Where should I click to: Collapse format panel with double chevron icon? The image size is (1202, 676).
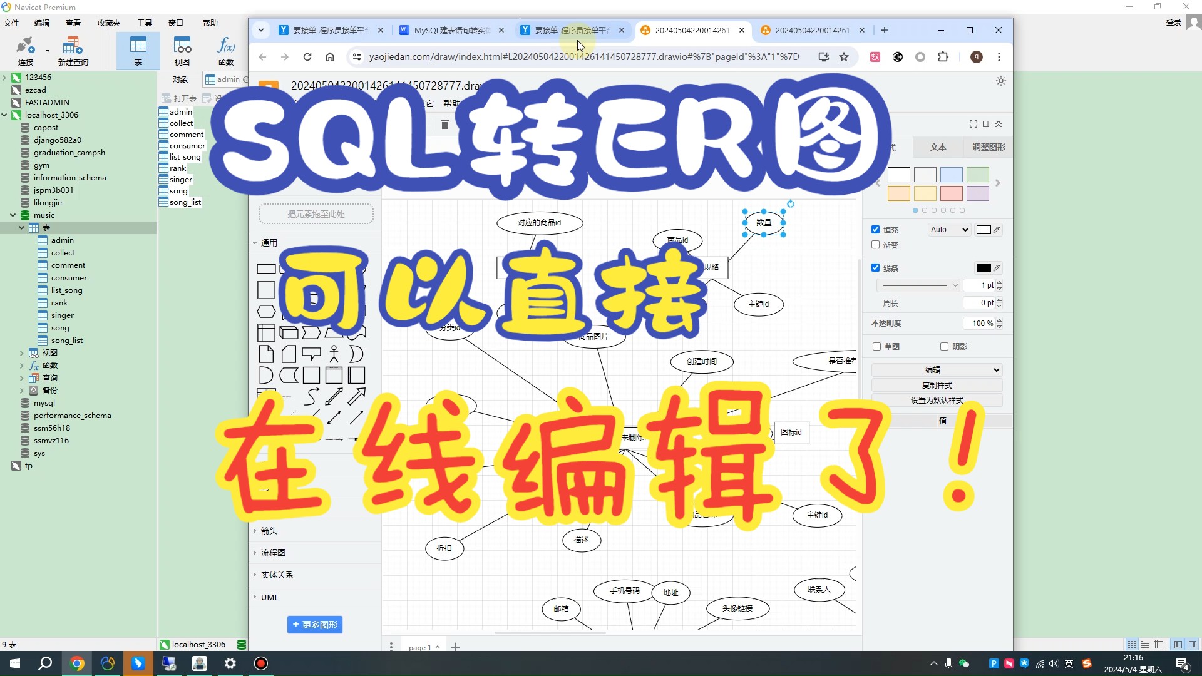[x=999, y=124]
